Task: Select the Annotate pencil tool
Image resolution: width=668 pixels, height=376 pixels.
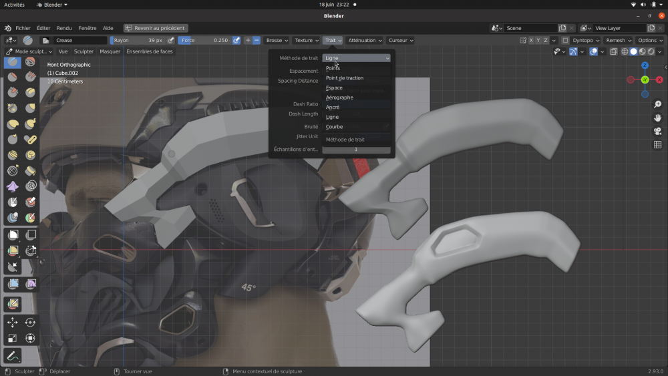Action: [13, 355]
